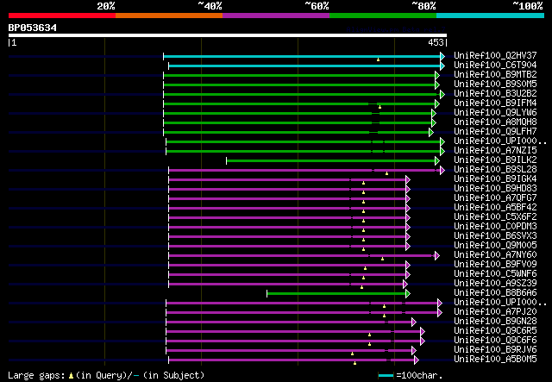Open the UniRef100_B9S0M5 hit label
Screen dimensions: 552x382
point(495,85)
